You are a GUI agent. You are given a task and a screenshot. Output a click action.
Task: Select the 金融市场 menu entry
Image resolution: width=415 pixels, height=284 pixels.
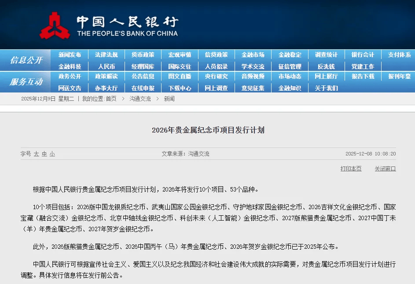[x=253, y=54]
